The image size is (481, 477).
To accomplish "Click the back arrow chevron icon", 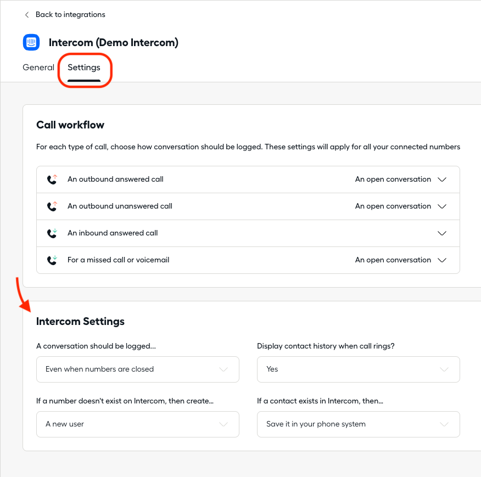I will [27, 15].
